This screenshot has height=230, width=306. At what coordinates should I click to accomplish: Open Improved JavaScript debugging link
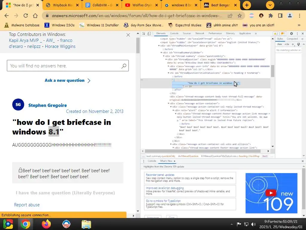pos(165,188)
